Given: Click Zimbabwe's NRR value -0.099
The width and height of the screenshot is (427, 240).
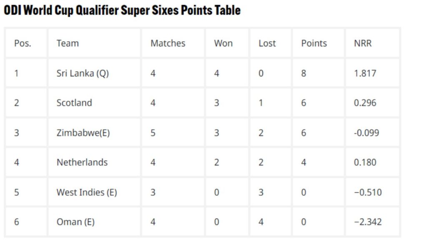Looking at the screenshot, I should point(367,133).
